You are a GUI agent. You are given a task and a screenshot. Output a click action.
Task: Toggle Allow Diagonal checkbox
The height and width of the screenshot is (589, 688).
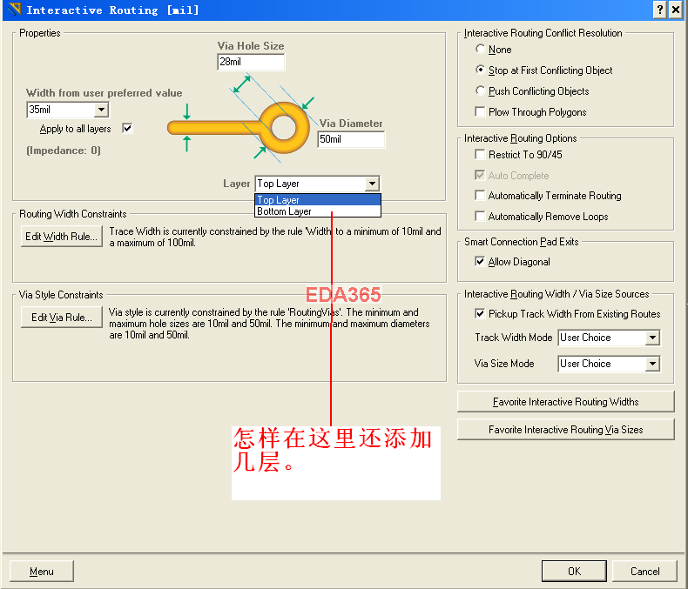[481, 262]
